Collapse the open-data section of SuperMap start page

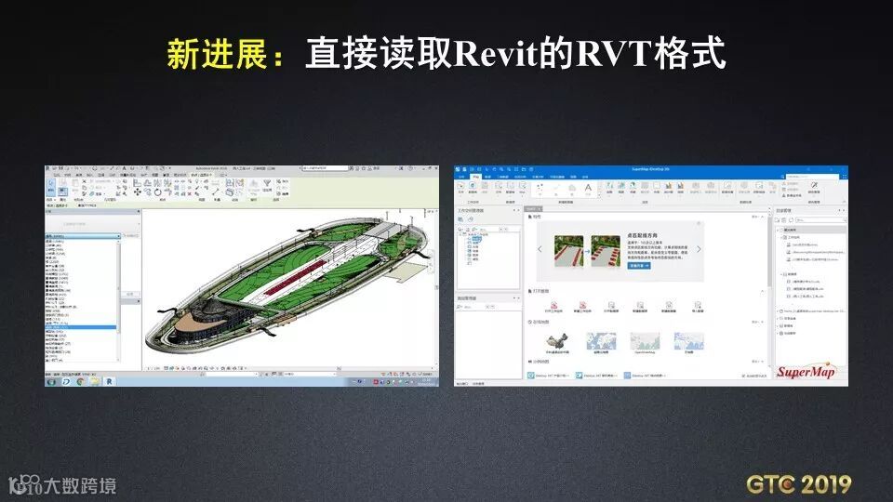[x=763, y=291]
